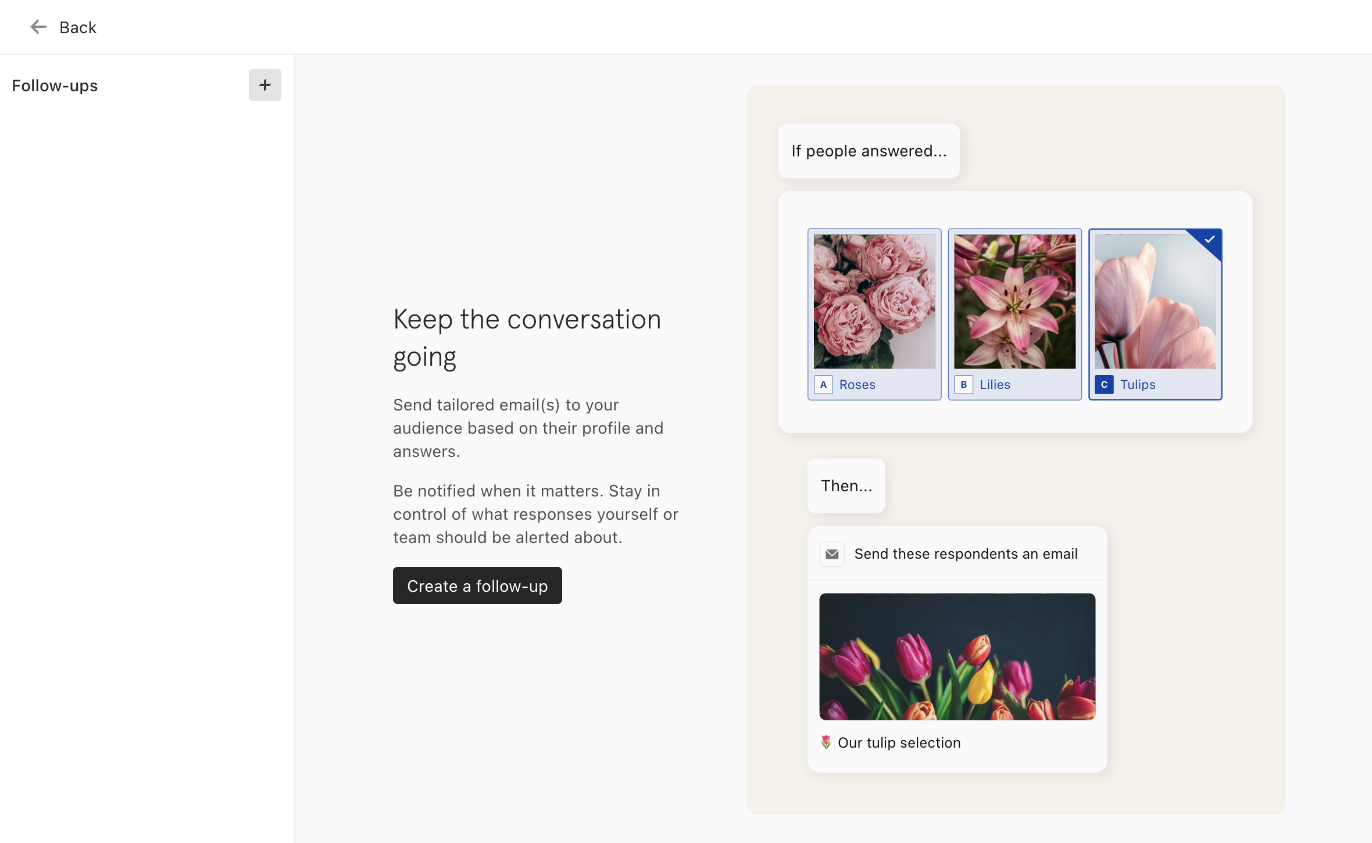Select the Roses image option

pyautogui.click(x=874, y=314)
